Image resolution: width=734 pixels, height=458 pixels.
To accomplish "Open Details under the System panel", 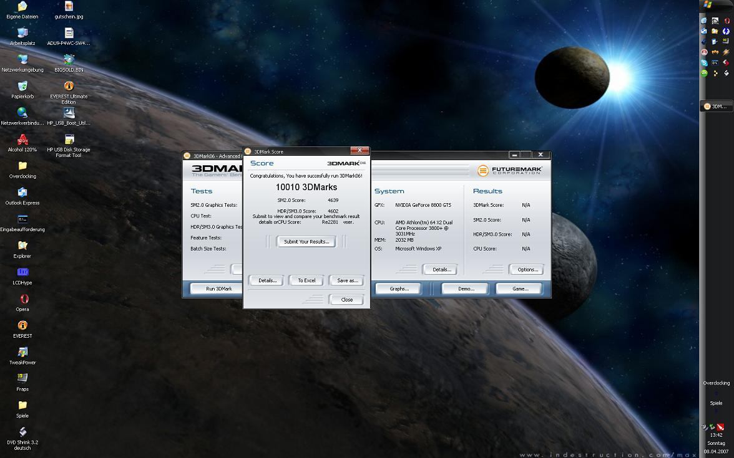I will click(x=441, y=270).
